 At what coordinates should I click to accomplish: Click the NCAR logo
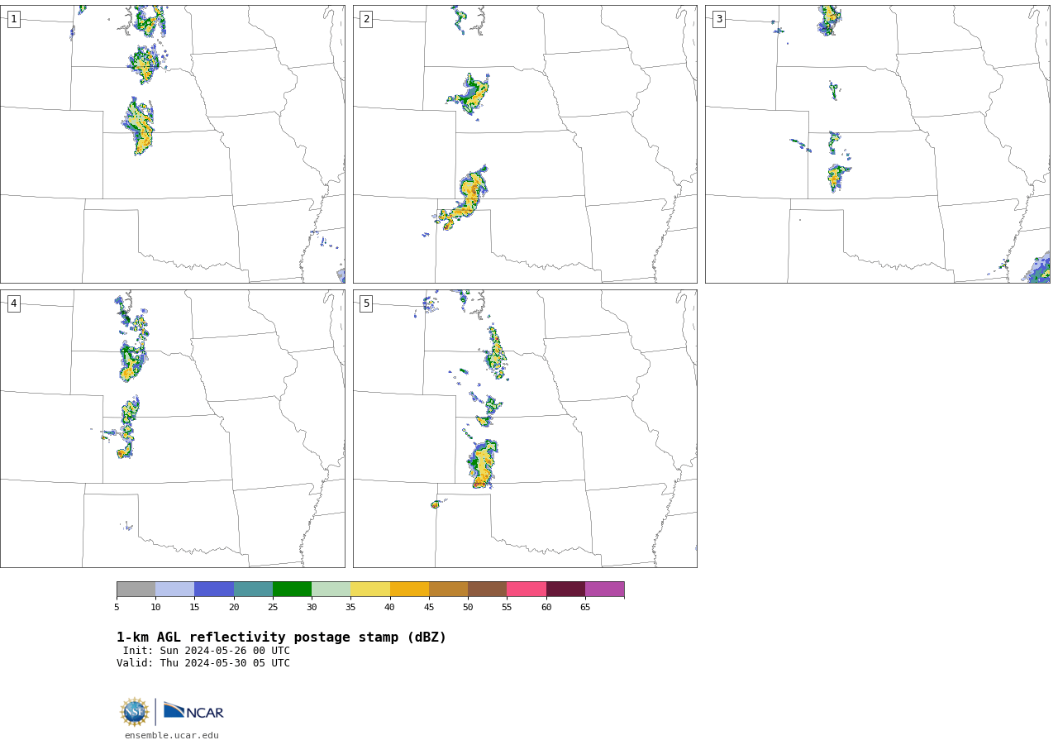[x=193, y=711]
